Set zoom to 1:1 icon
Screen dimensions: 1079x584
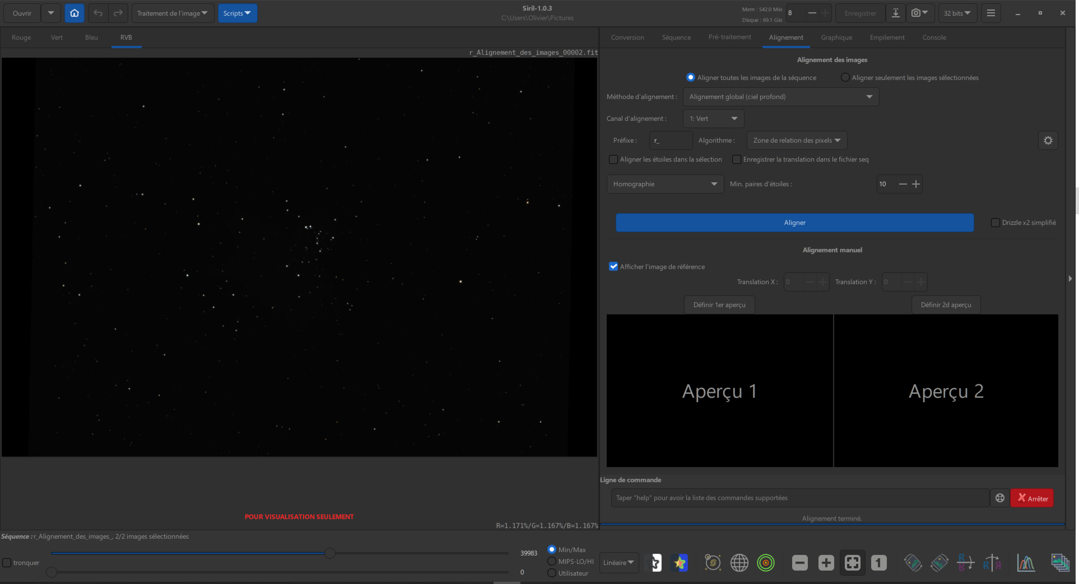[878, 562]
